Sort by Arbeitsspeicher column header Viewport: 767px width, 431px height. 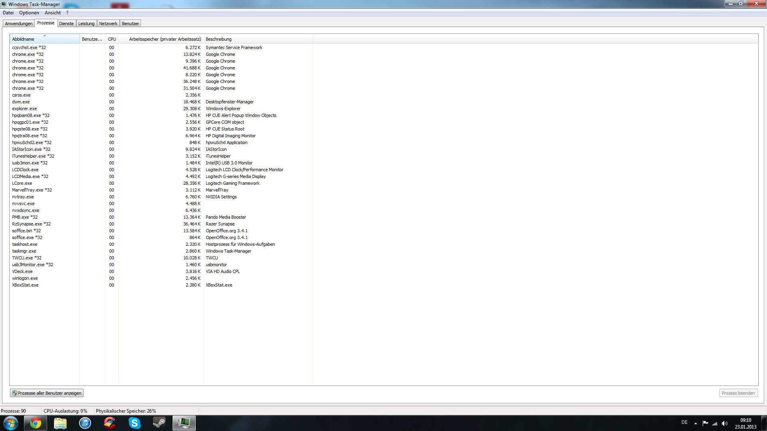click(x=165, y=39)
